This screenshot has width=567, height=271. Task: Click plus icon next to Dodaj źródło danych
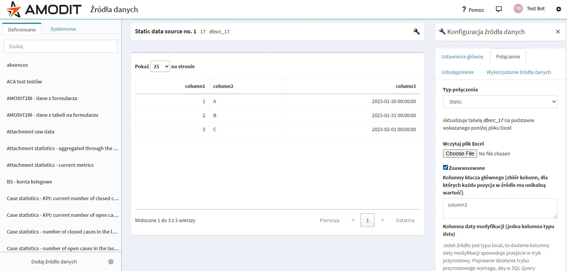point(111,262)
